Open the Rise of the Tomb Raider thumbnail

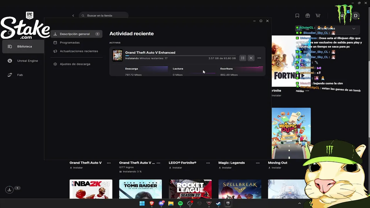[x=140, y=189]
